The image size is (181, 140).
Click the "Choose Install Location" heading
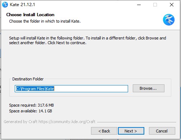tap(30, 15)
